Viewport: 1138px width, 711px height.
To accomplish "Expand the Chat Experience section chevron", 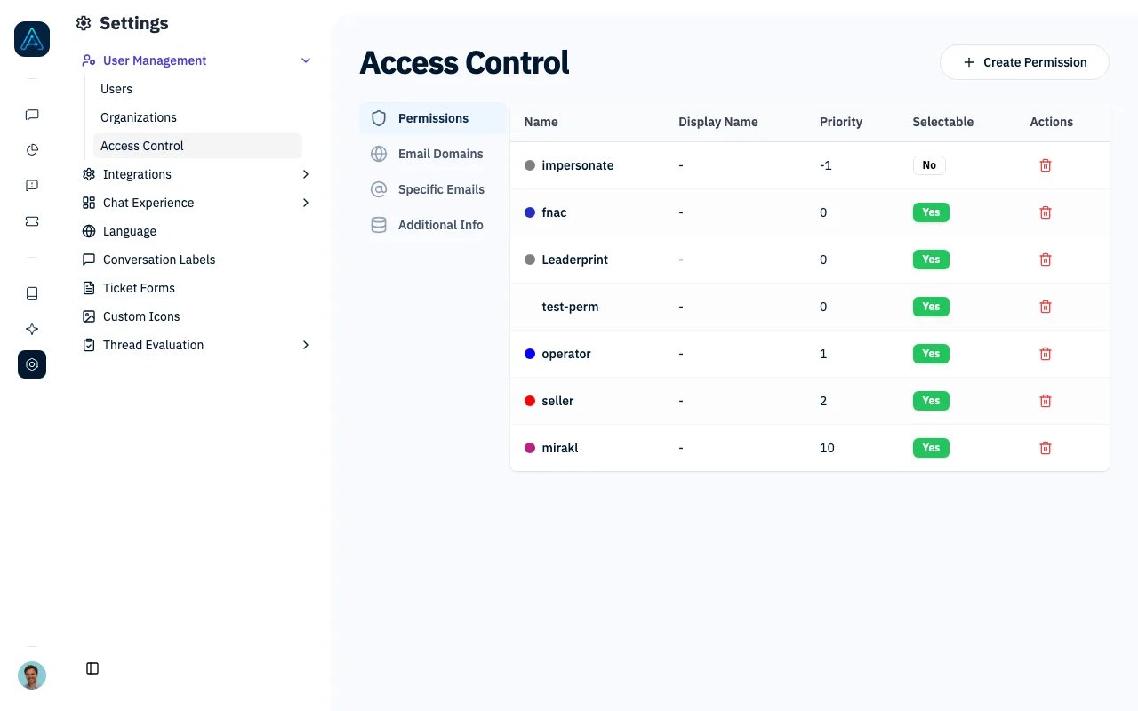I will [306, 203].
